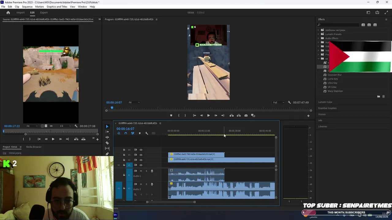Select the Ripple Edit tool
Image resolution: width=392 pixels, height=220 pixels.
[x=107, y=137]
